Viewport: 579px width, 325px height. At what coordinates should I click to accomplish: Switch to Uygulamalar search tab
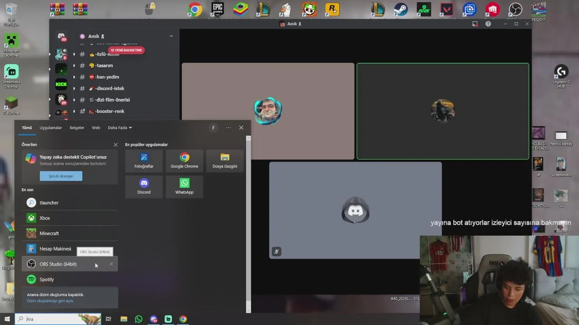pos(51,128)
